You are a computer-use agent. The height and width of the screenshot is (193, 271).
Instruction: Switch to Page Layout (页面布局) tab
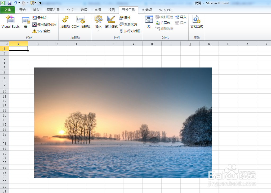pos(53,10)
